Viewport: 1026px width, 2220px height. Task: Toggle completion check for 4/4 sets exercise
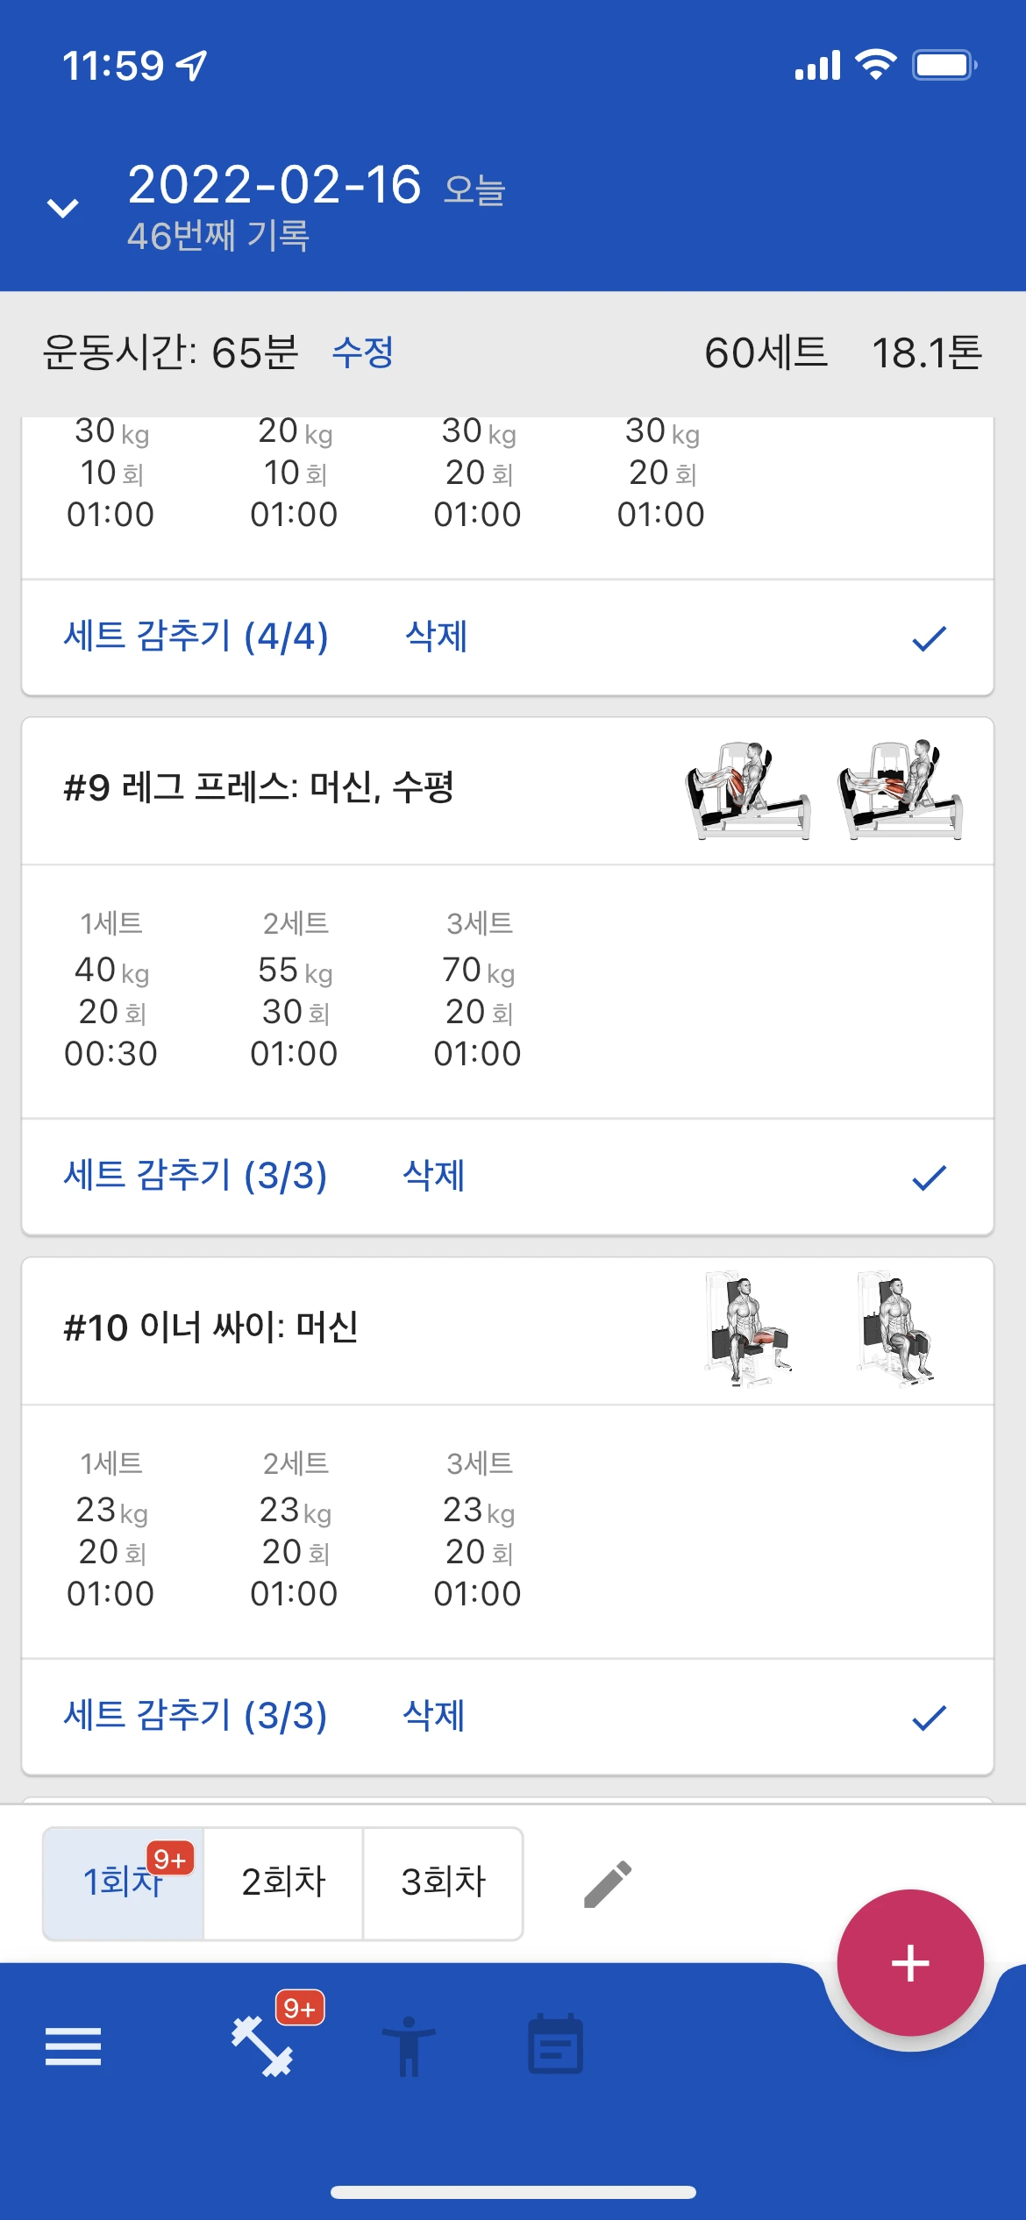pyautogui.click(x=929, y=638)
